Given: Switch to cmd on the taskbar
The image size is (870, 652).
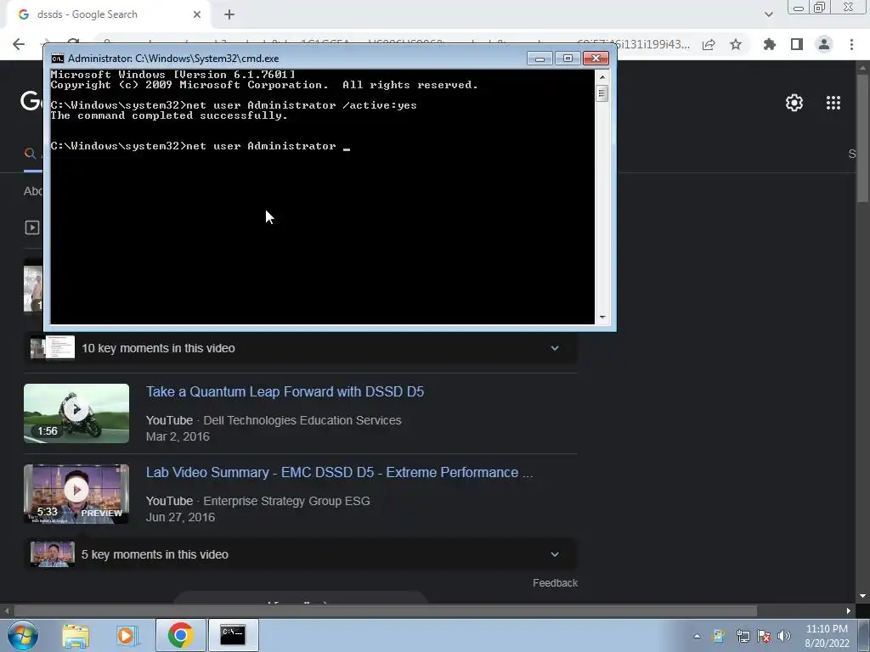Looking at the screenshot, I should [x=233, y=635].
